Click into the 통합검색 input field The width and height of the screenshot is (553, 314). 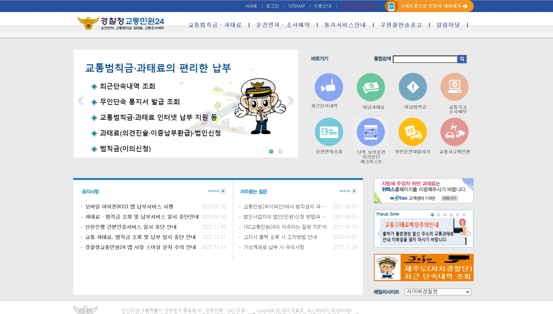coord(425,59)
